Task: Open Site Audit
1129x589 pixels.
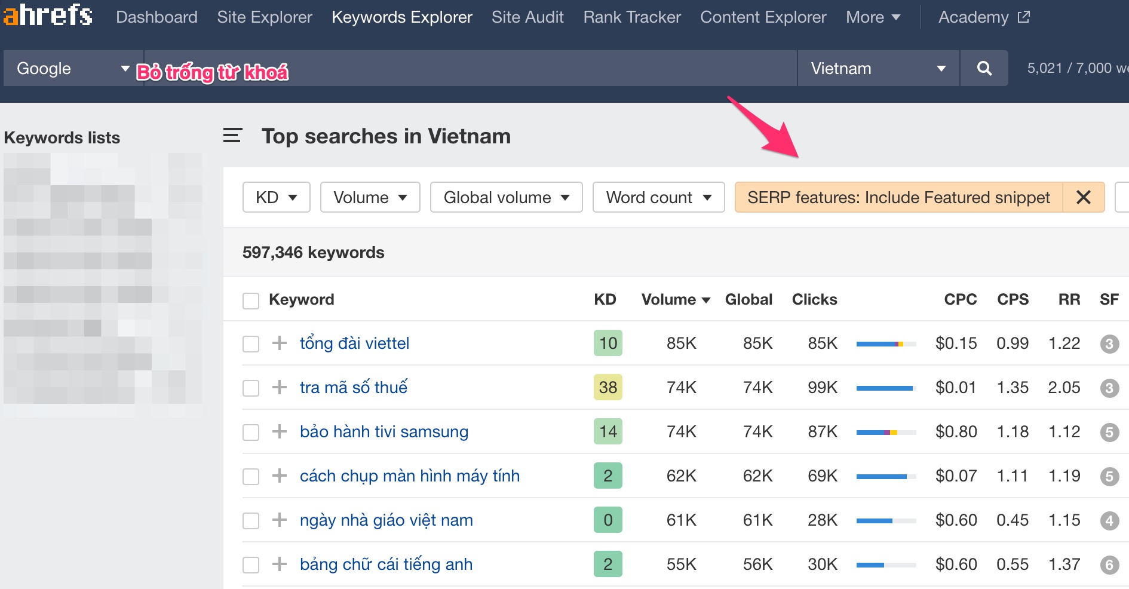Action: point(527,17)
